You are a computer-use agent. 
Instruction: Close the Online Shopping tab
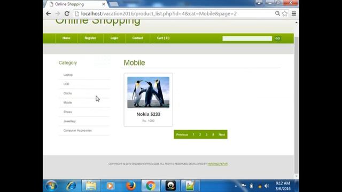click(104, 4)
